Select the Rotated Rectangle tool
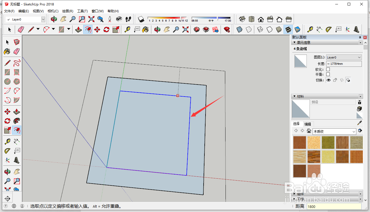 tap(17, 72)
